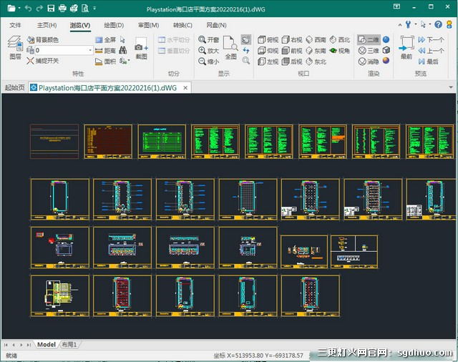The height and width of the screenshot is (362, 458).
Task: Click the print icon in title bar
Action: 62,8
